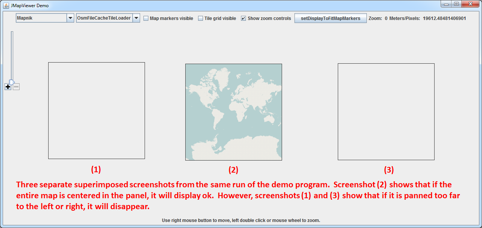Viewport: 482px width, 228px height.
Task: Click the empty map square labeled (1)
Action: click(x=96, y=110)
